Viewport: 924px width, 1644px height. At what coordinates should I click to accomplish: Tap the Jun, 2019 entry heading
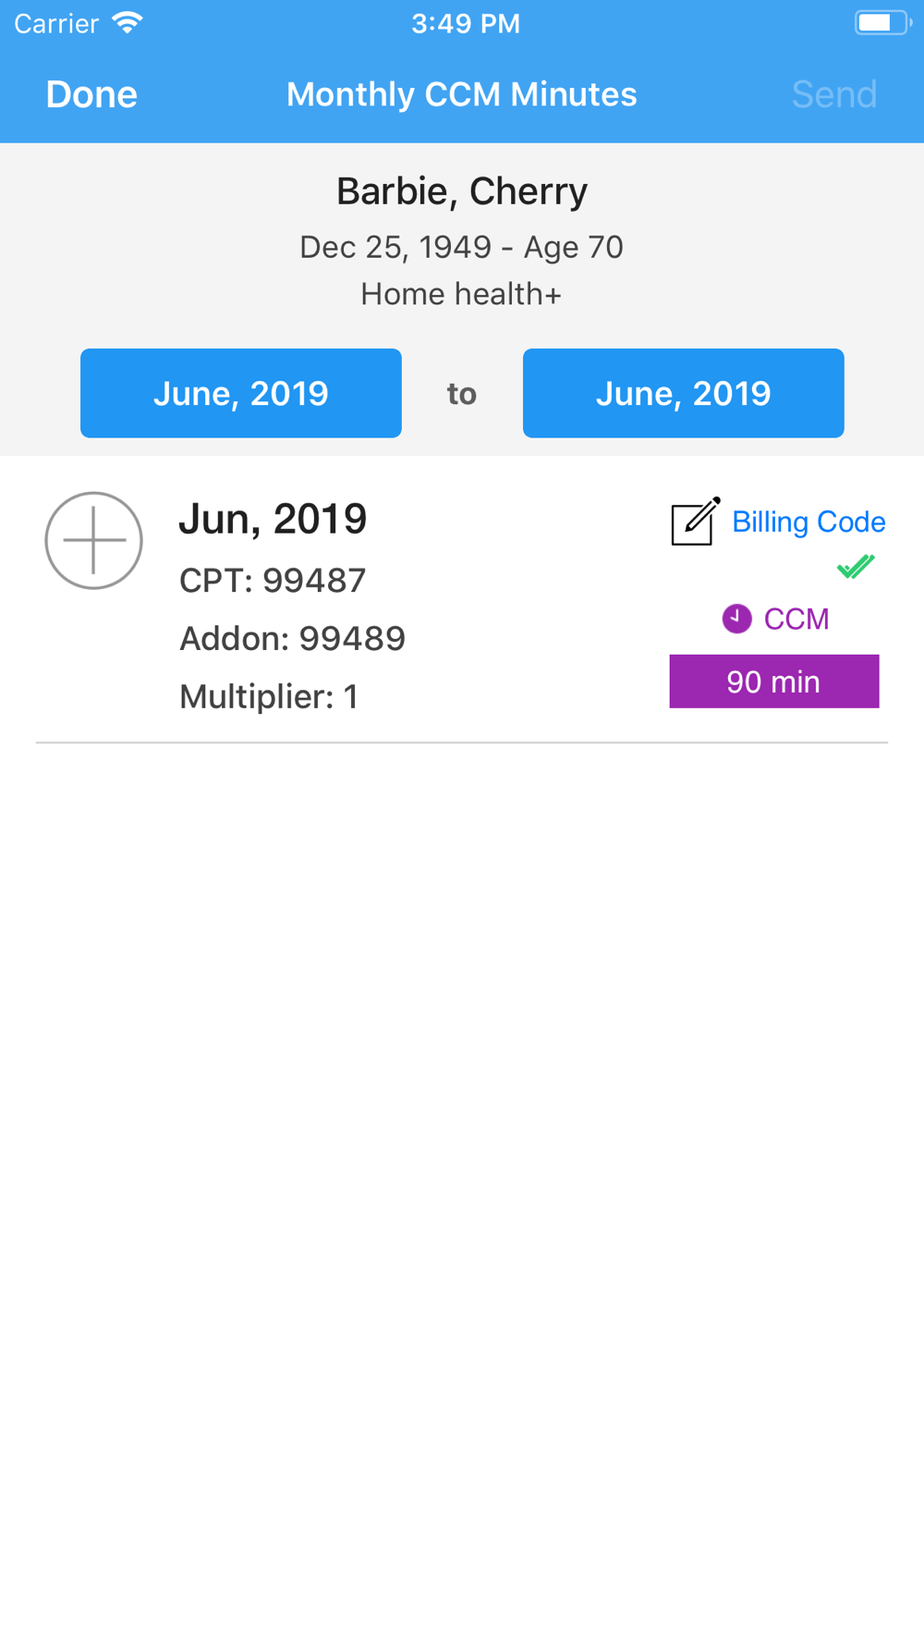[x=273, y=519]
